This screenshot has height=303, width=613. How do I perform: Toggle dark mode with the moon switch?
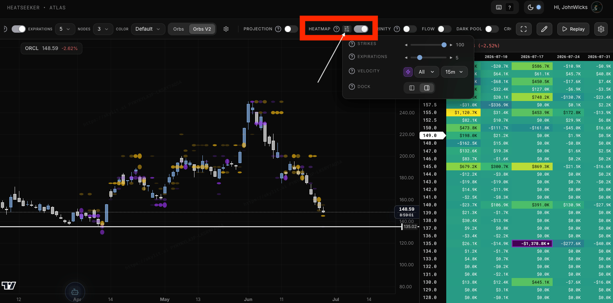[534, 7]
